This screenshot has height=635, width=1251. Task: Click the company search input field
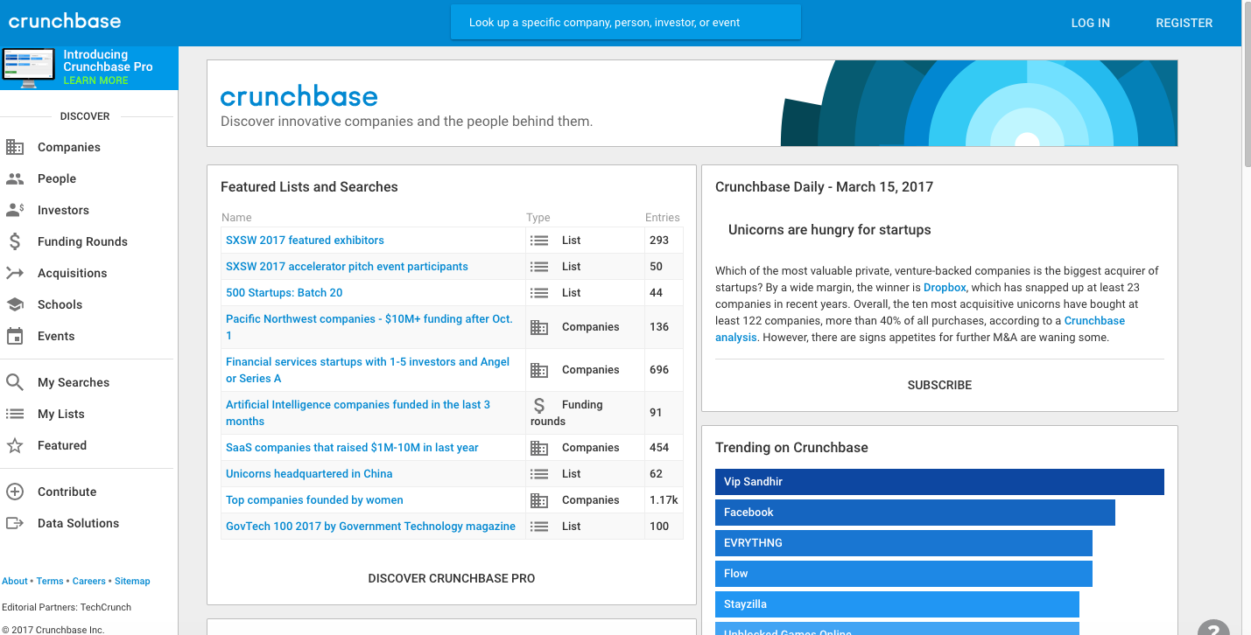pos(625,22)
